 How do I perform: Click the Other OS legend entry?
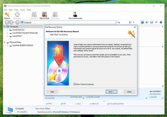click(x=94, y=104)
